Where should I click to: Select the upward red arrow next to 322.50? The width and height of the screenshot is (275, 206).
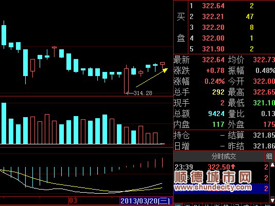[x=233, y=166]
